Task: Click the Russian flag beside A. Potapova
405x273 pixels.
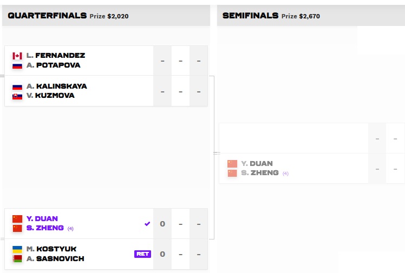Action: [17, 65]
